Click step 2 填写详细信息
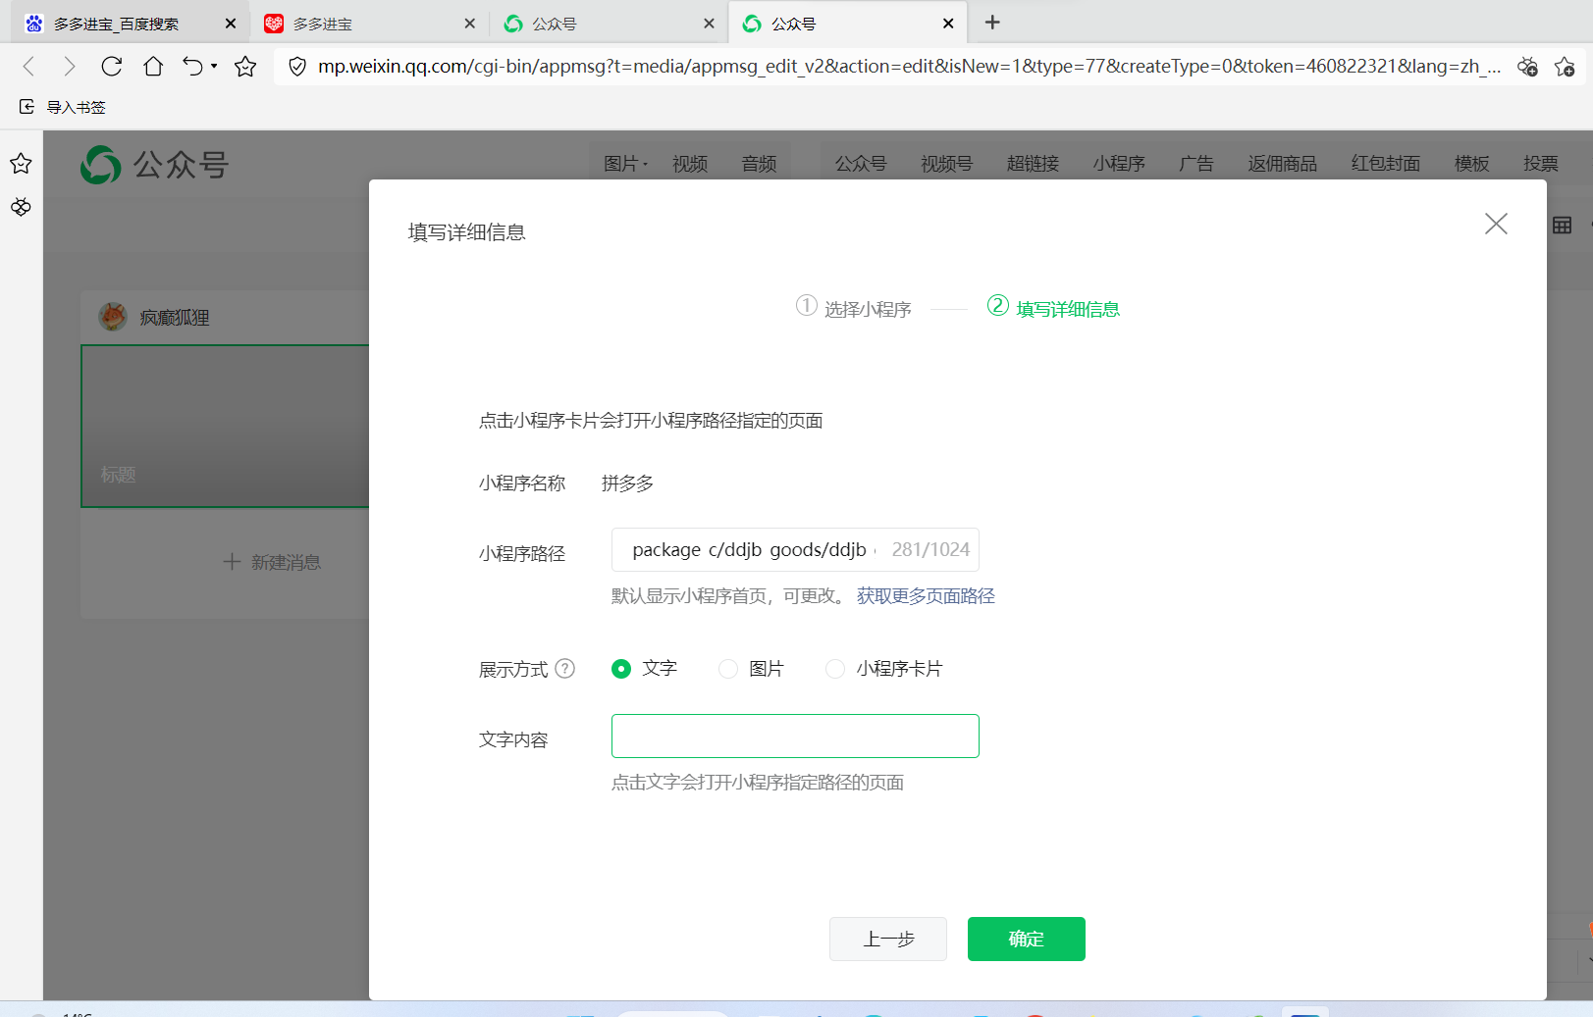The height and width of the screenshot is (1017, 1593). pos(1053,308)
